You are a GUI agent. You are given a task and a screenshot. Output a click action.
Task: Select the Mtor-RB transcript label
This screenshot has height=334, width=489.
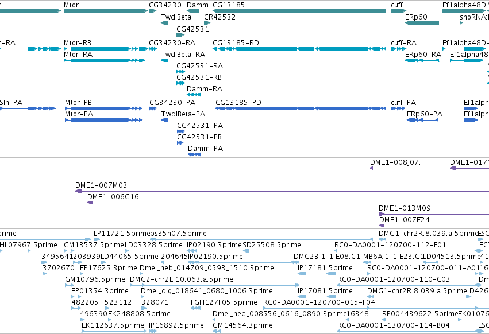point(78,42)
